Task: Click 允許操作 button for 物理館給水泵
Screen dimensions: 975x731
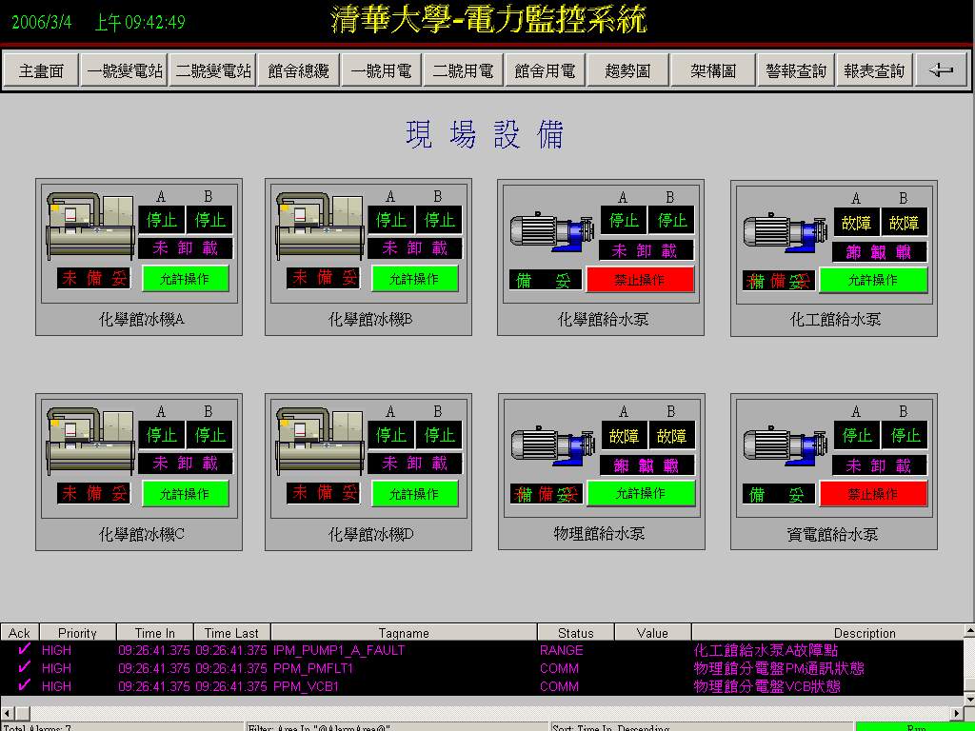Action: [641, 493]
